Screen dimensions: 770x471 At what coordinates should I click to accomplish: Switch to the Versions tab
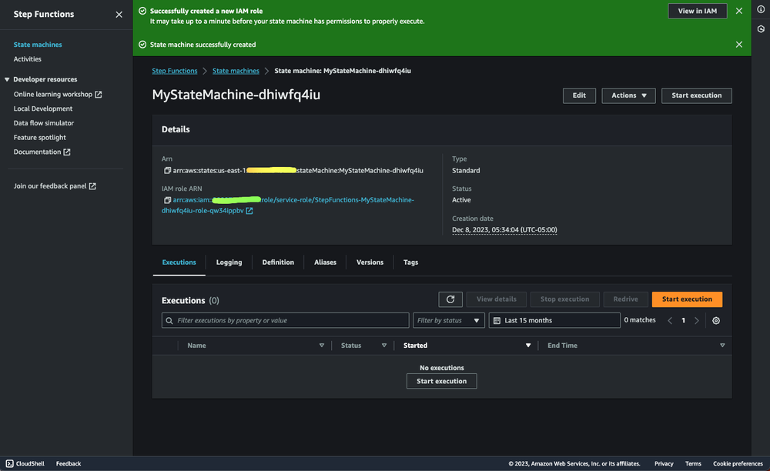click(370, 262)
